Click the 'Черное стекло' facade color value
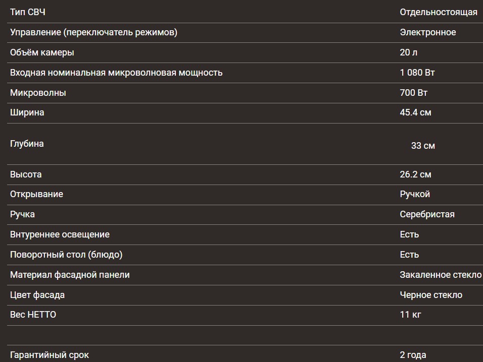This screenshot has height=362, width=483. 431,295
